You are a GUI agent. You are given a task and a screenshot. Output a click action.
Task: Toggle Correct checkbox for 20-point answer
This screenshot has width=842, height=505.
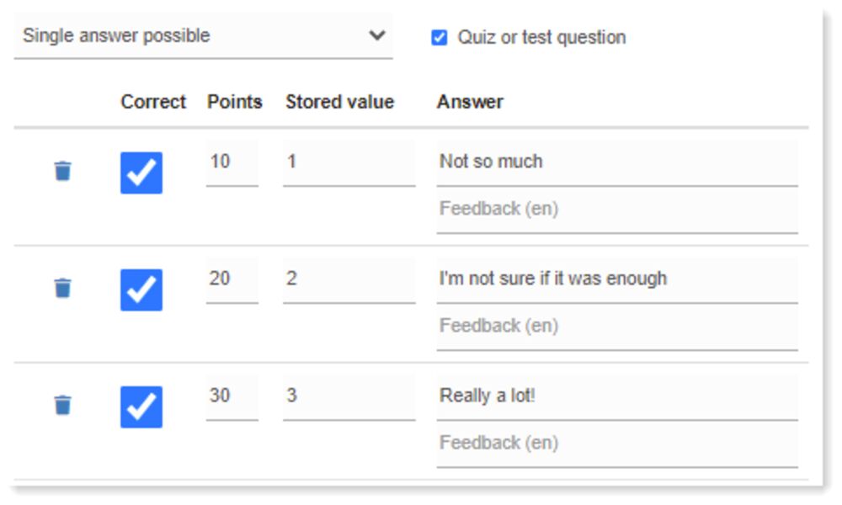tap(141, 290)
